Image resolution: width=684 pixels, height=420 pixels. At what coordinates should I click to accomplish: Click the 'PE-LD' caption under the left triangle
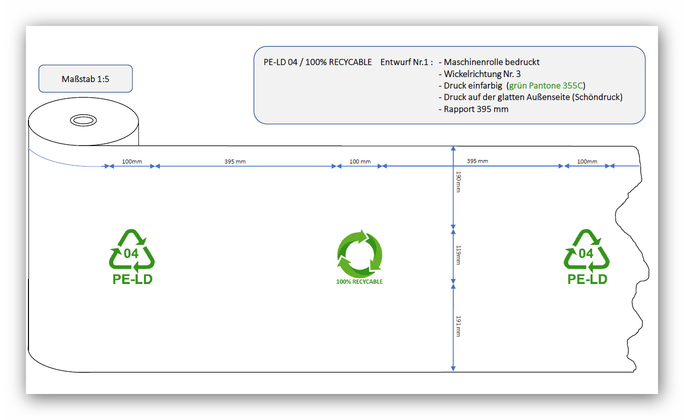tap(132, 279)
